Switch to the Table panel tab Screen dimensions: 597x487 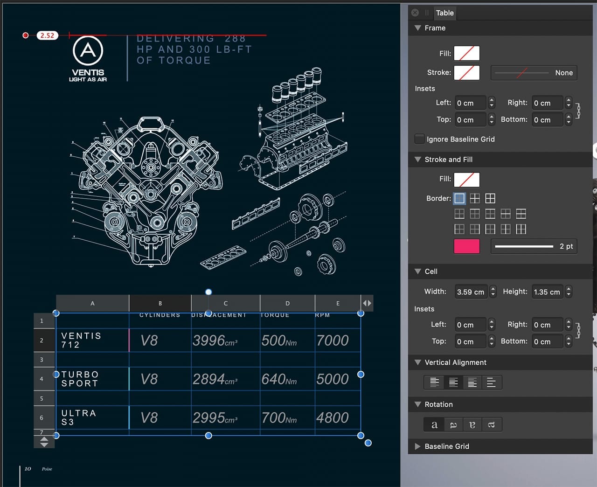click(444, 13)
